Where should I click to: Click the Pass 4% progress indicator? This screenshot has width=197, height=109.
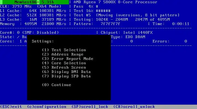click(86, 6)
